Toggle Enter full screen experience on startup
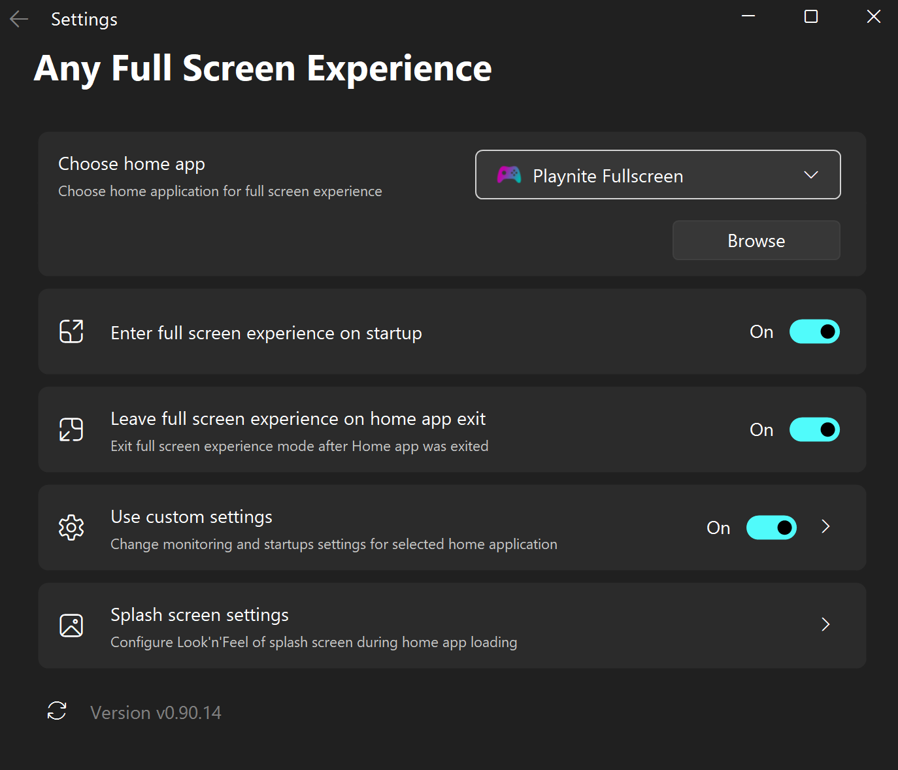The width and height of the screenshot is (898, 770). tap(814, 331)
